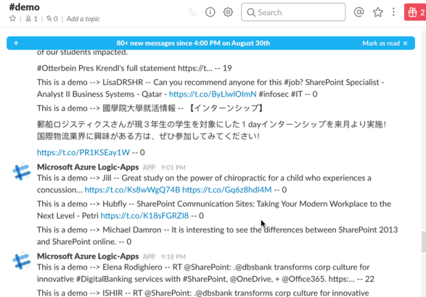The width and height of the screenshot is (426, 297).
Task: Open link t.co/Ks8wWgQ74B
Action: [x=132, y=190]
